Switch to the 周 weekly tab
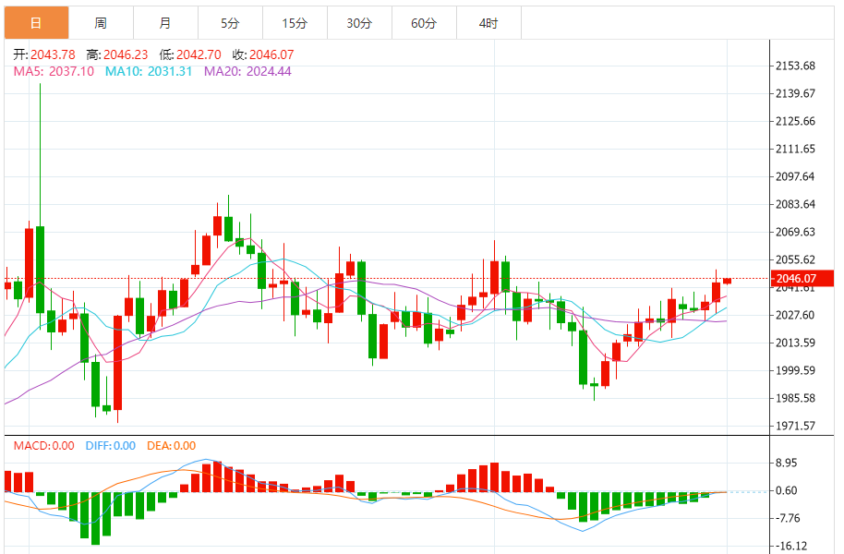This screenshot has height=554, width=844. coord(102,22)
